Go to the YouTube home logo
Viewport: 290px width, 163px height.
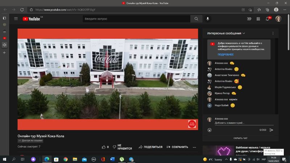[31, 19]
